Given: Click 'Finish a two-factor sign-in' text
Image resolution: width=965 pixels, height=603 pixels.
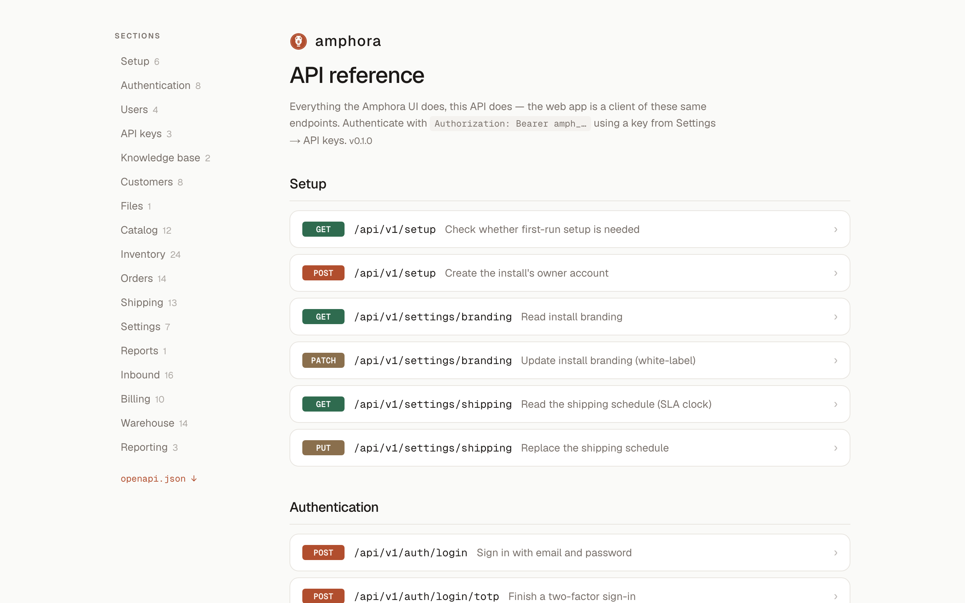Looking at the screenshot, I should [x=572, y=596].
